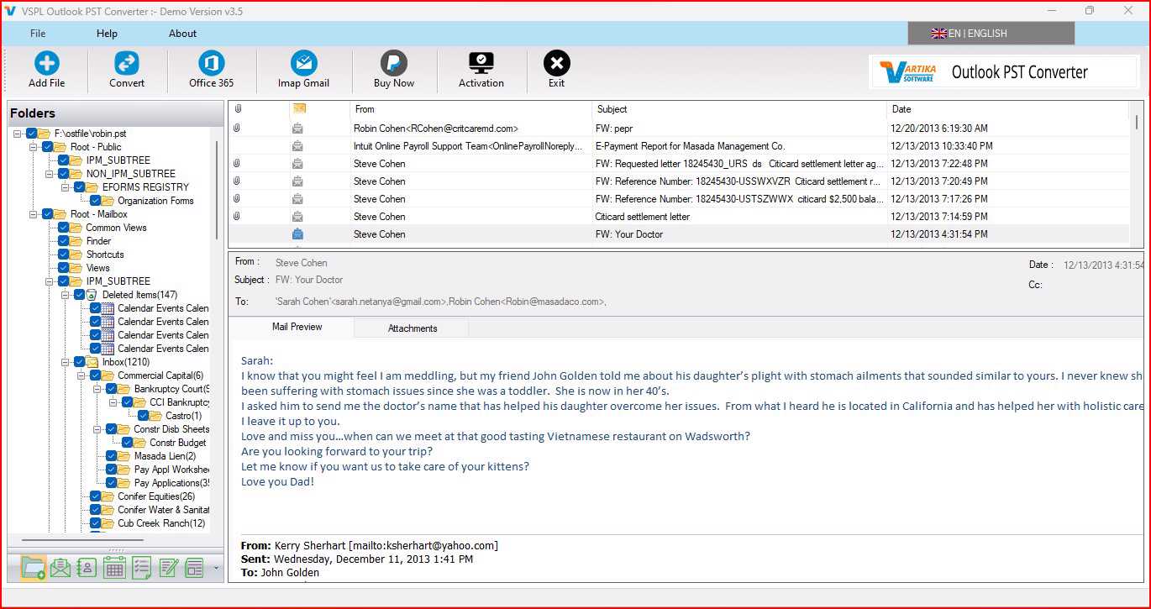
Task: Click the tasks checklist icon in bottom strip
Action: pyautogui.click(x=141, y=568)
